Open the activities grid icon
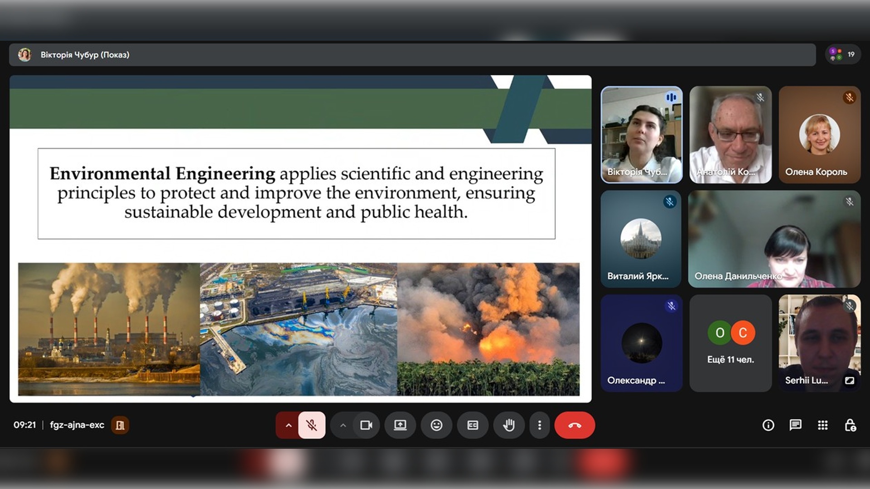The width and height of the screenshot is (870, 489). 822,425
